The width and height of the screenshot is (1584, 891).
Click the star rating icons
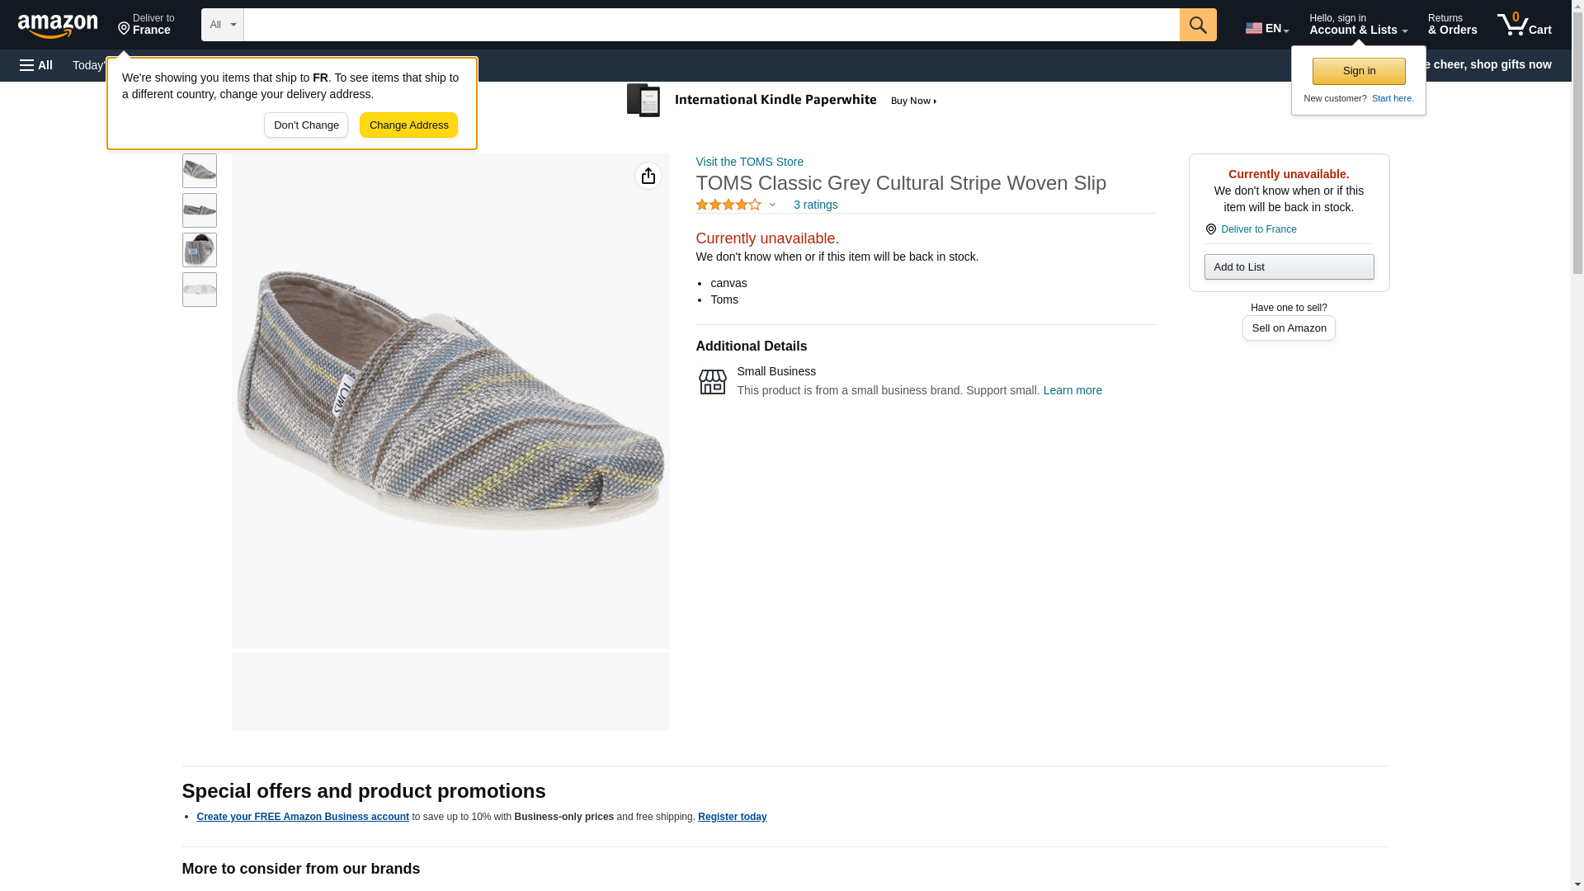point(728,205)
